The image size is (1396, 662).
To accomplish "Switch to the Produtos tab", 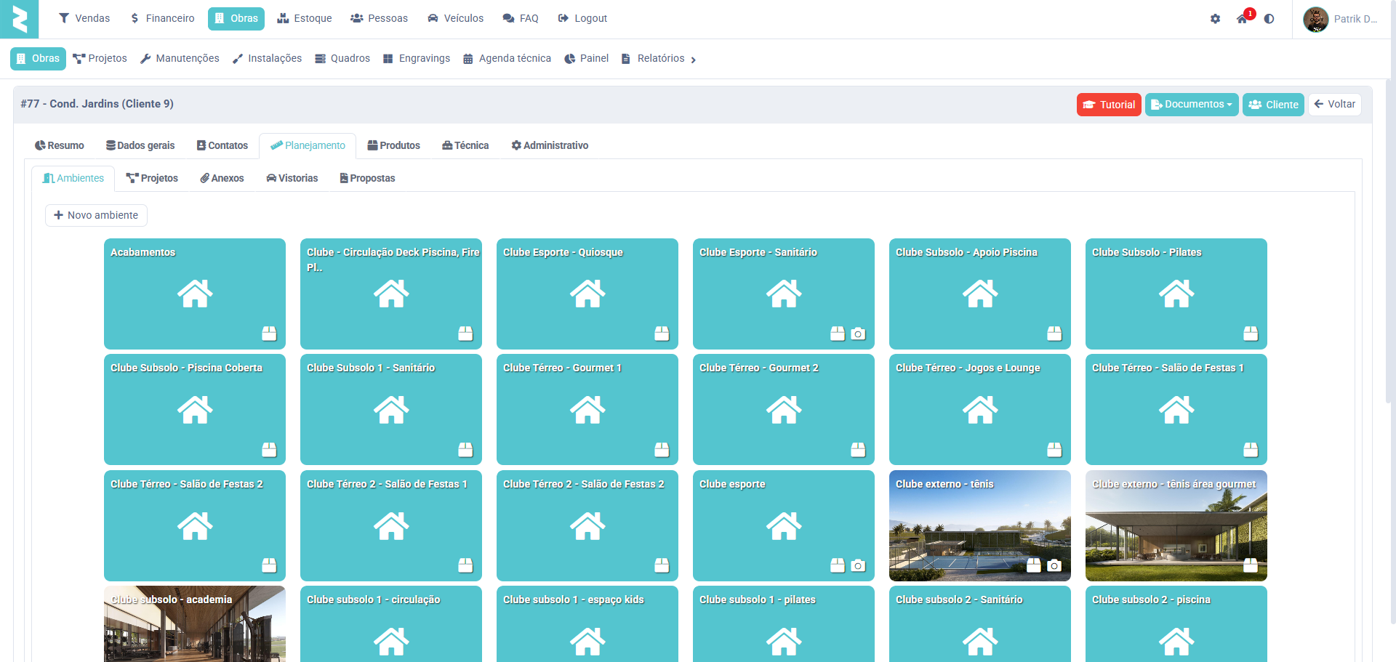I will tap(393, 145).
